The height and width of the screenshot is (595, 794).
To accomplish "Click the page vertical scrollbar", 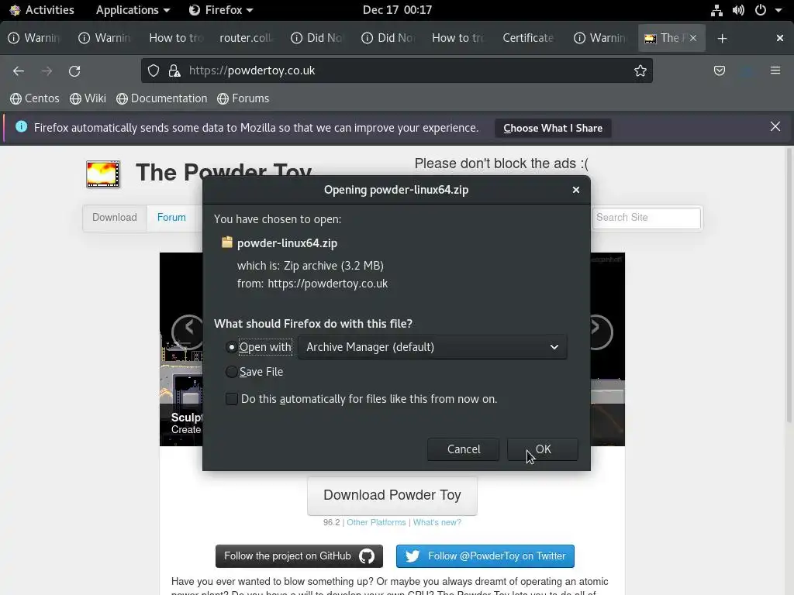I will click(x=789, y=286).
